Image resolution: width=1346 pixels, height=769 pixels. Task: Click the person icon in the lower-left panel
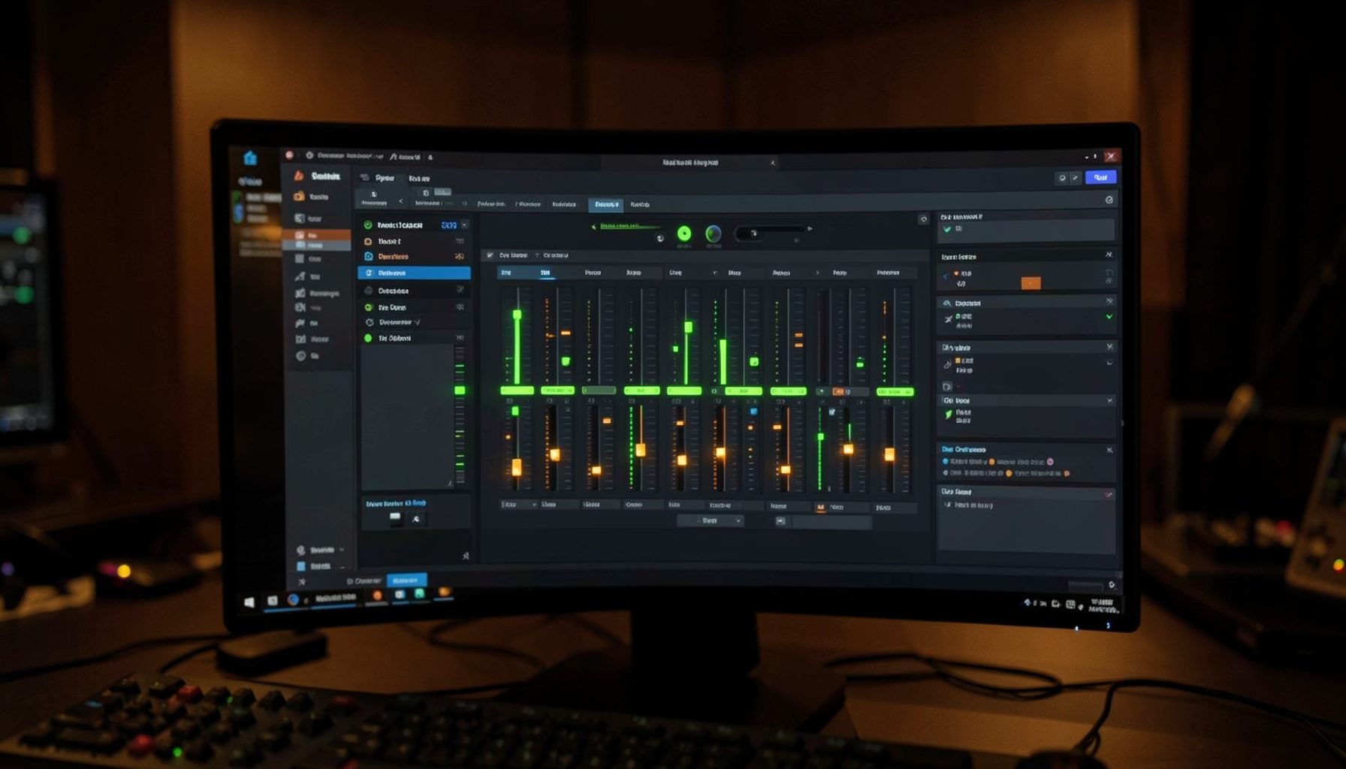[415, 519]
